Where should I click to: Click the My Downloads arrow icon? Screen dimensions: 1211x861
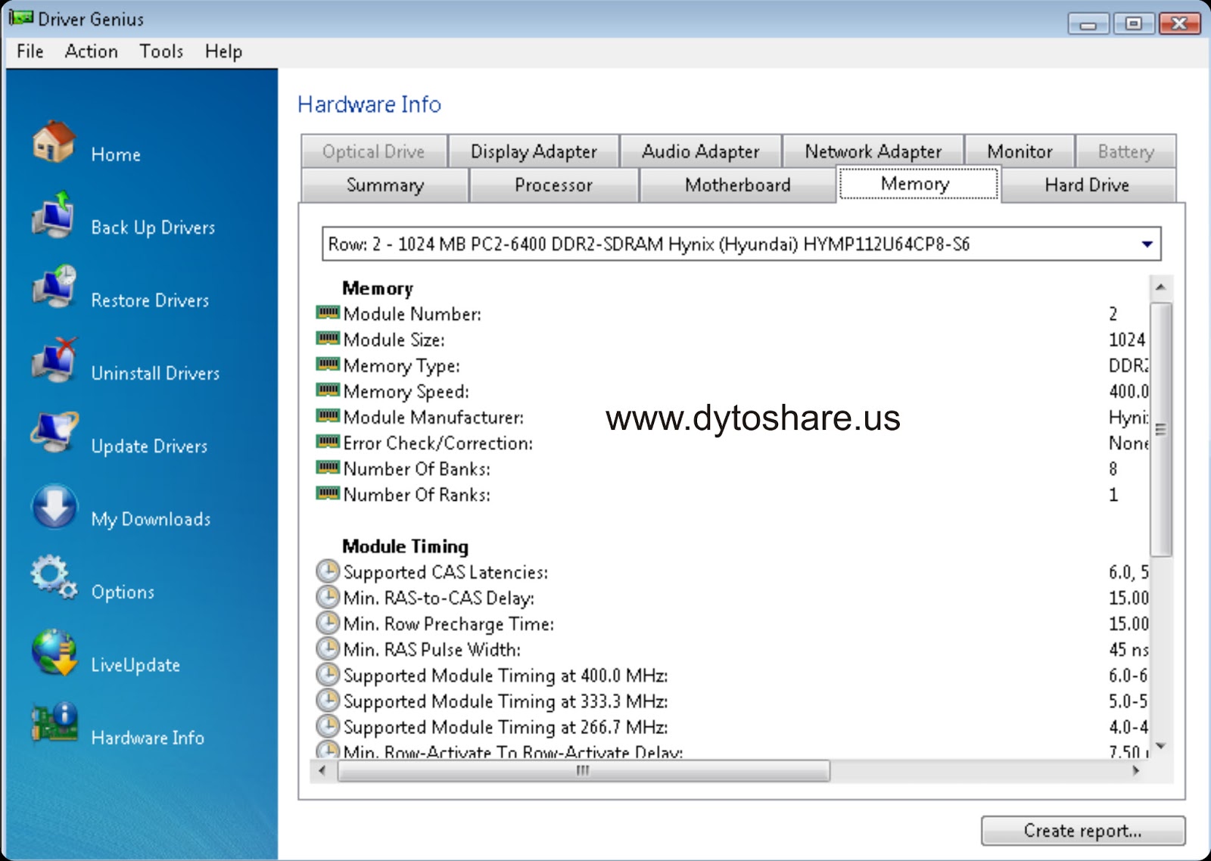54,506
